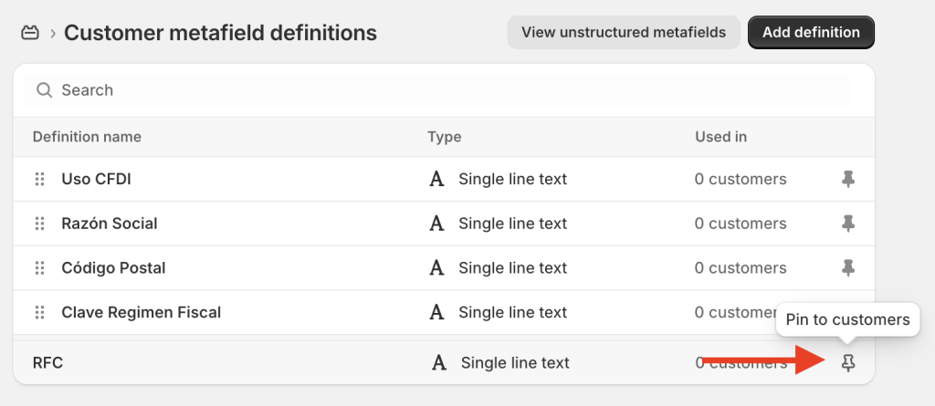The width and height of the screenshot is (935, 406).
Task: Click the text type icon for Código Postal
Action: [x=437, y=267]
